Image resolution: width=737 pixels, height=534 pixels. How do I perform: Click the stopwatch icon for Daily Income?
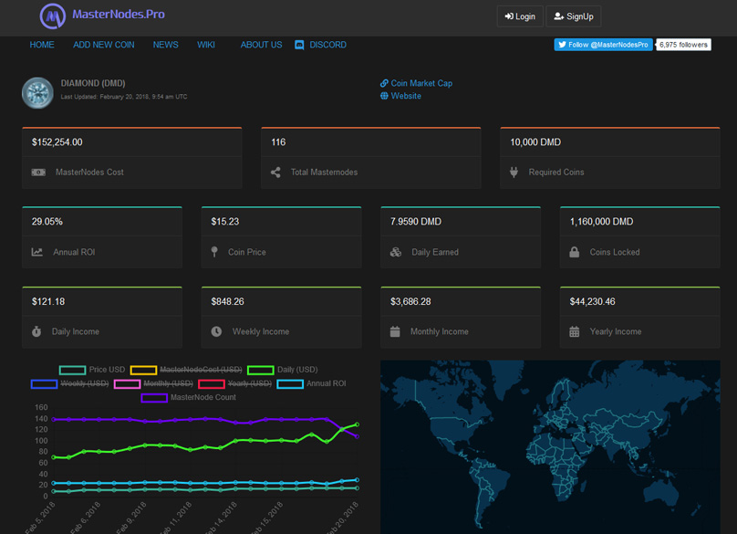click(x=36, y=331)
